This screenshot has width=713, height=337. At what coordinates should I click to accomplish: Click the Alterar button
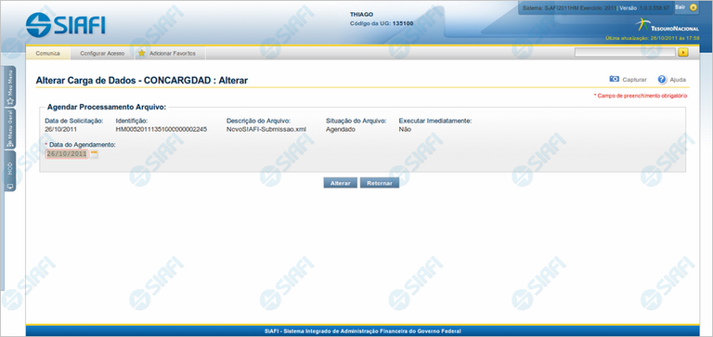(x=340, y=183)
